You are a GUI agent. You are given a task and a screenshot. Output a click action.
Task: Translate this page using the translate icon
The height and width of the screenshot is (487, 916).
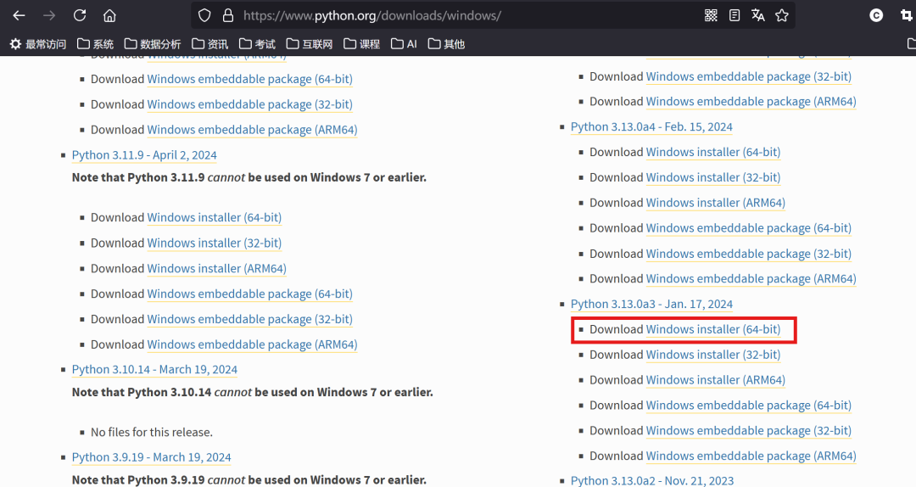757,15
